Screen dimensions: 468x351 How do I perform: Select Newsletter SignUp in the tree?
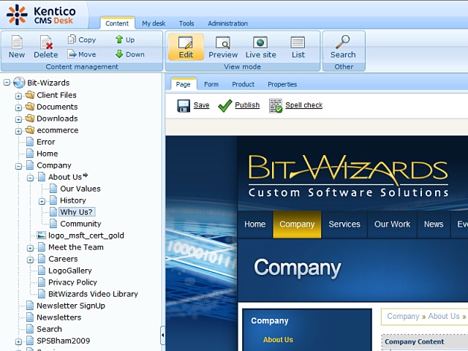[71, 306]
